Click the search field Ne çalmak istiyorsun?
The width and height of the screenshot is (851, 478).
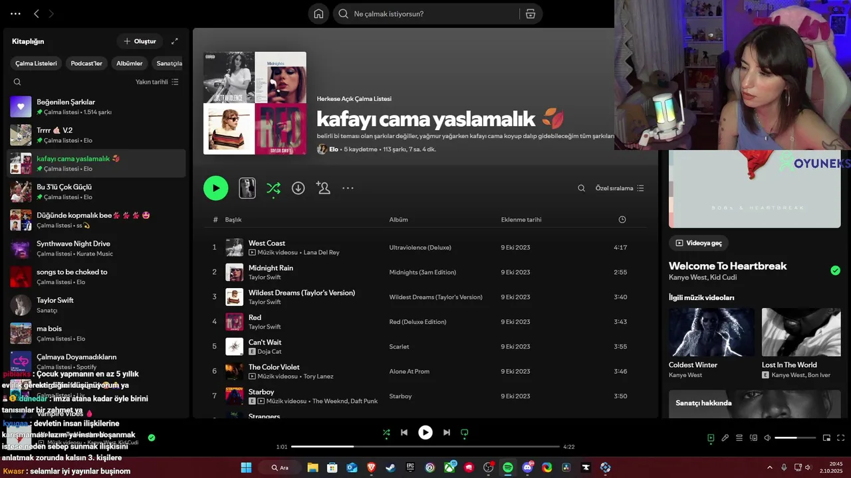point(425,14)
